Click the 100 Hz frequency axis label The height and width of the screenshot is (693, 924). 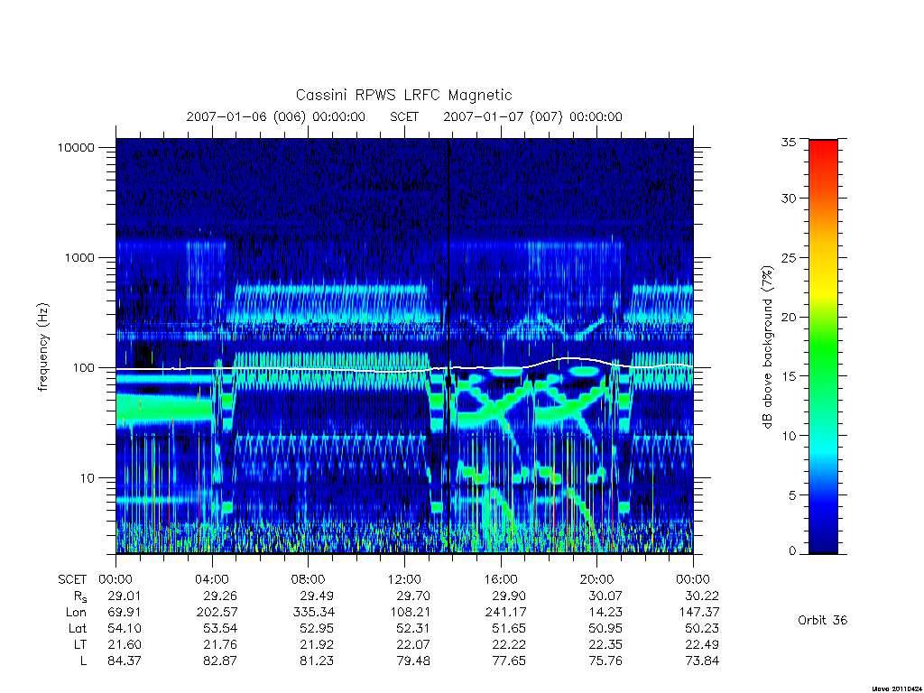[82, 368]
